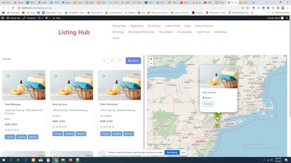Viewport: 291px width, 163px height.
Task: Open WordPress logo menu in admin bar
Action: click(3, 18)
